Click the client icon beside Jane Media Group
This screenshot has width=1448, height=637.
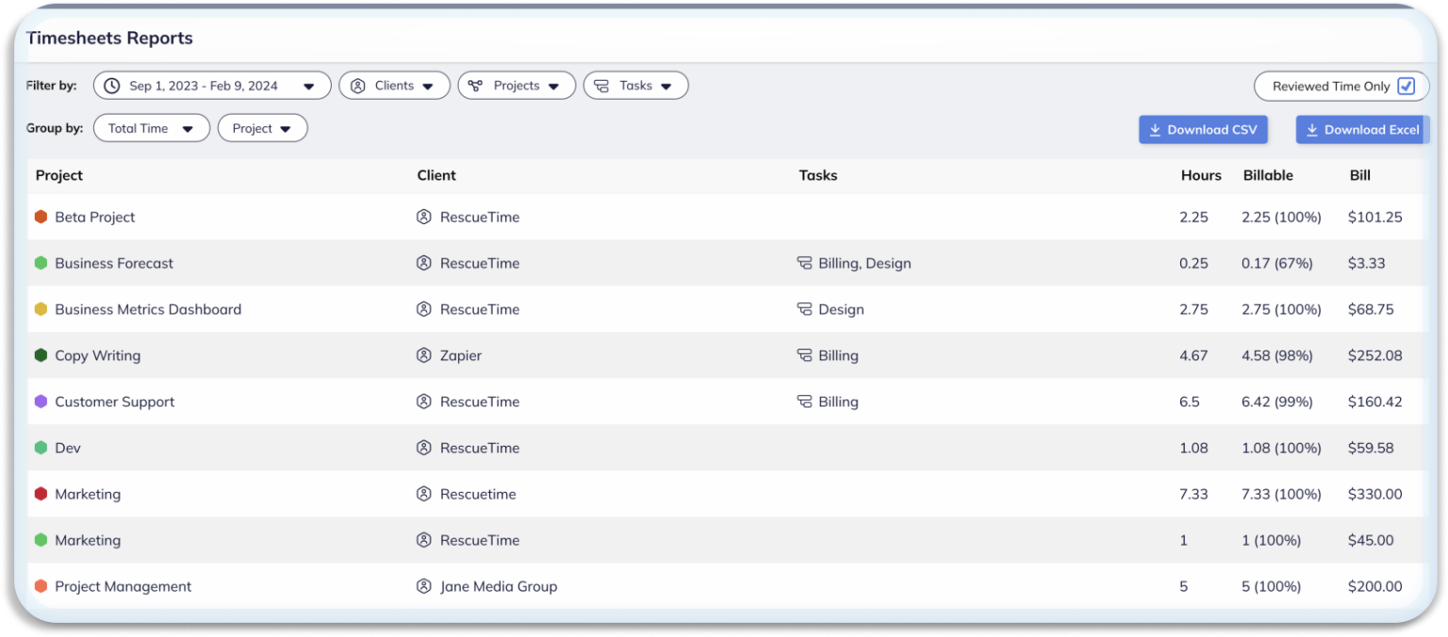423,586
